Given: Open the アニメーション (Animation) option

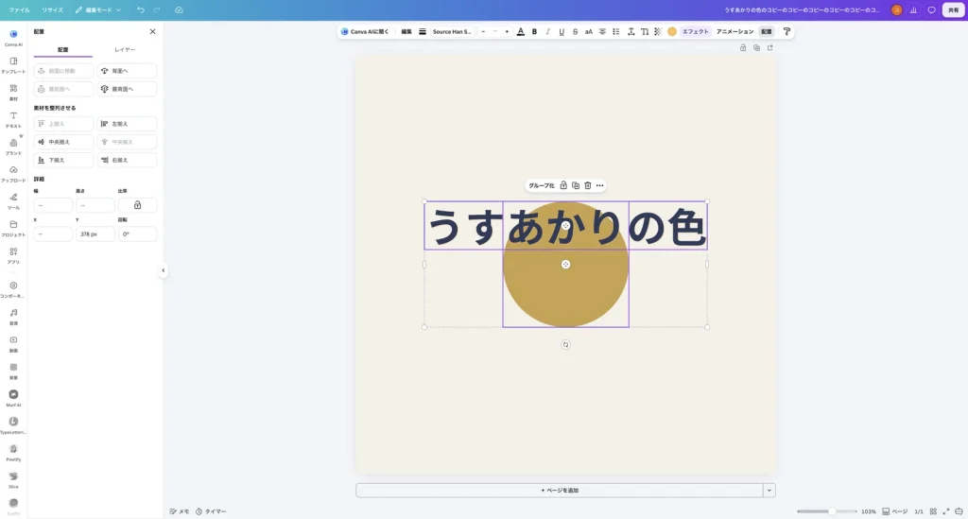Looking at the screenshot, I should [x=735, y=31].
